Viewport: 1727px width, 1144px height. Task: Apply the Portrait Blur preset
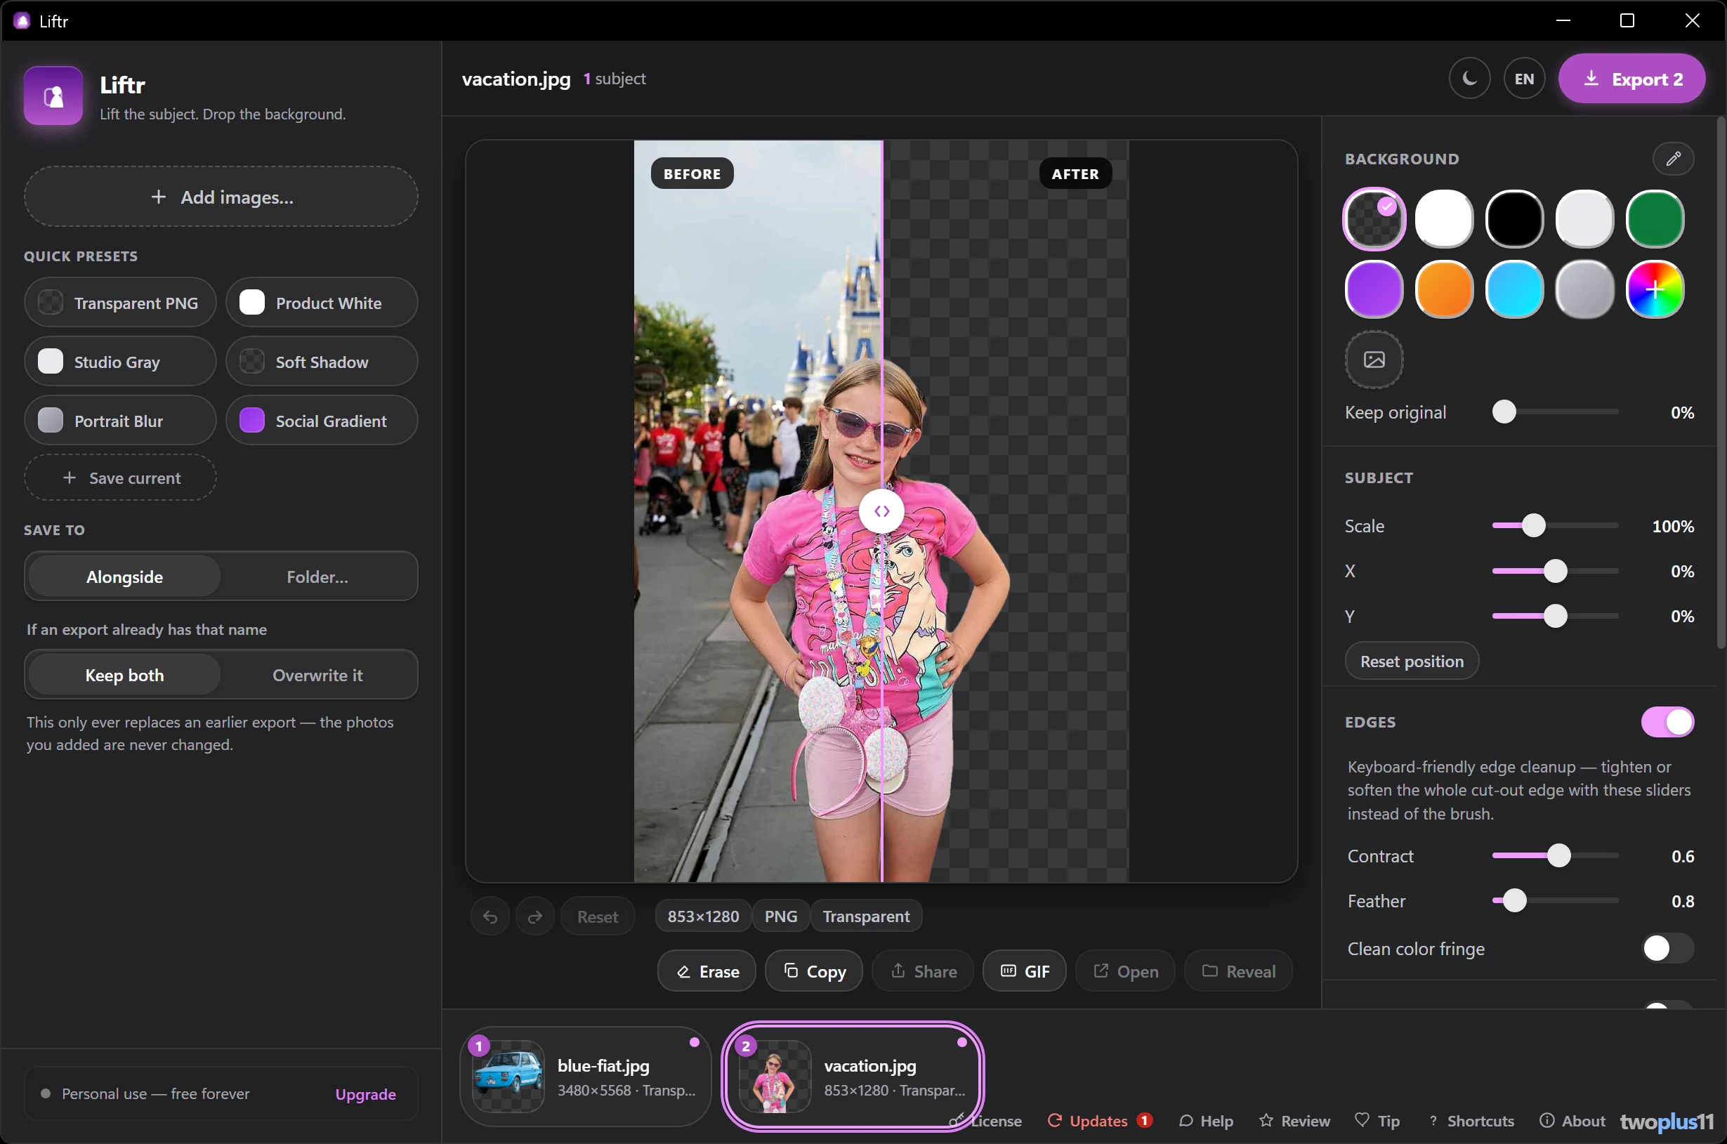point(120,420)
